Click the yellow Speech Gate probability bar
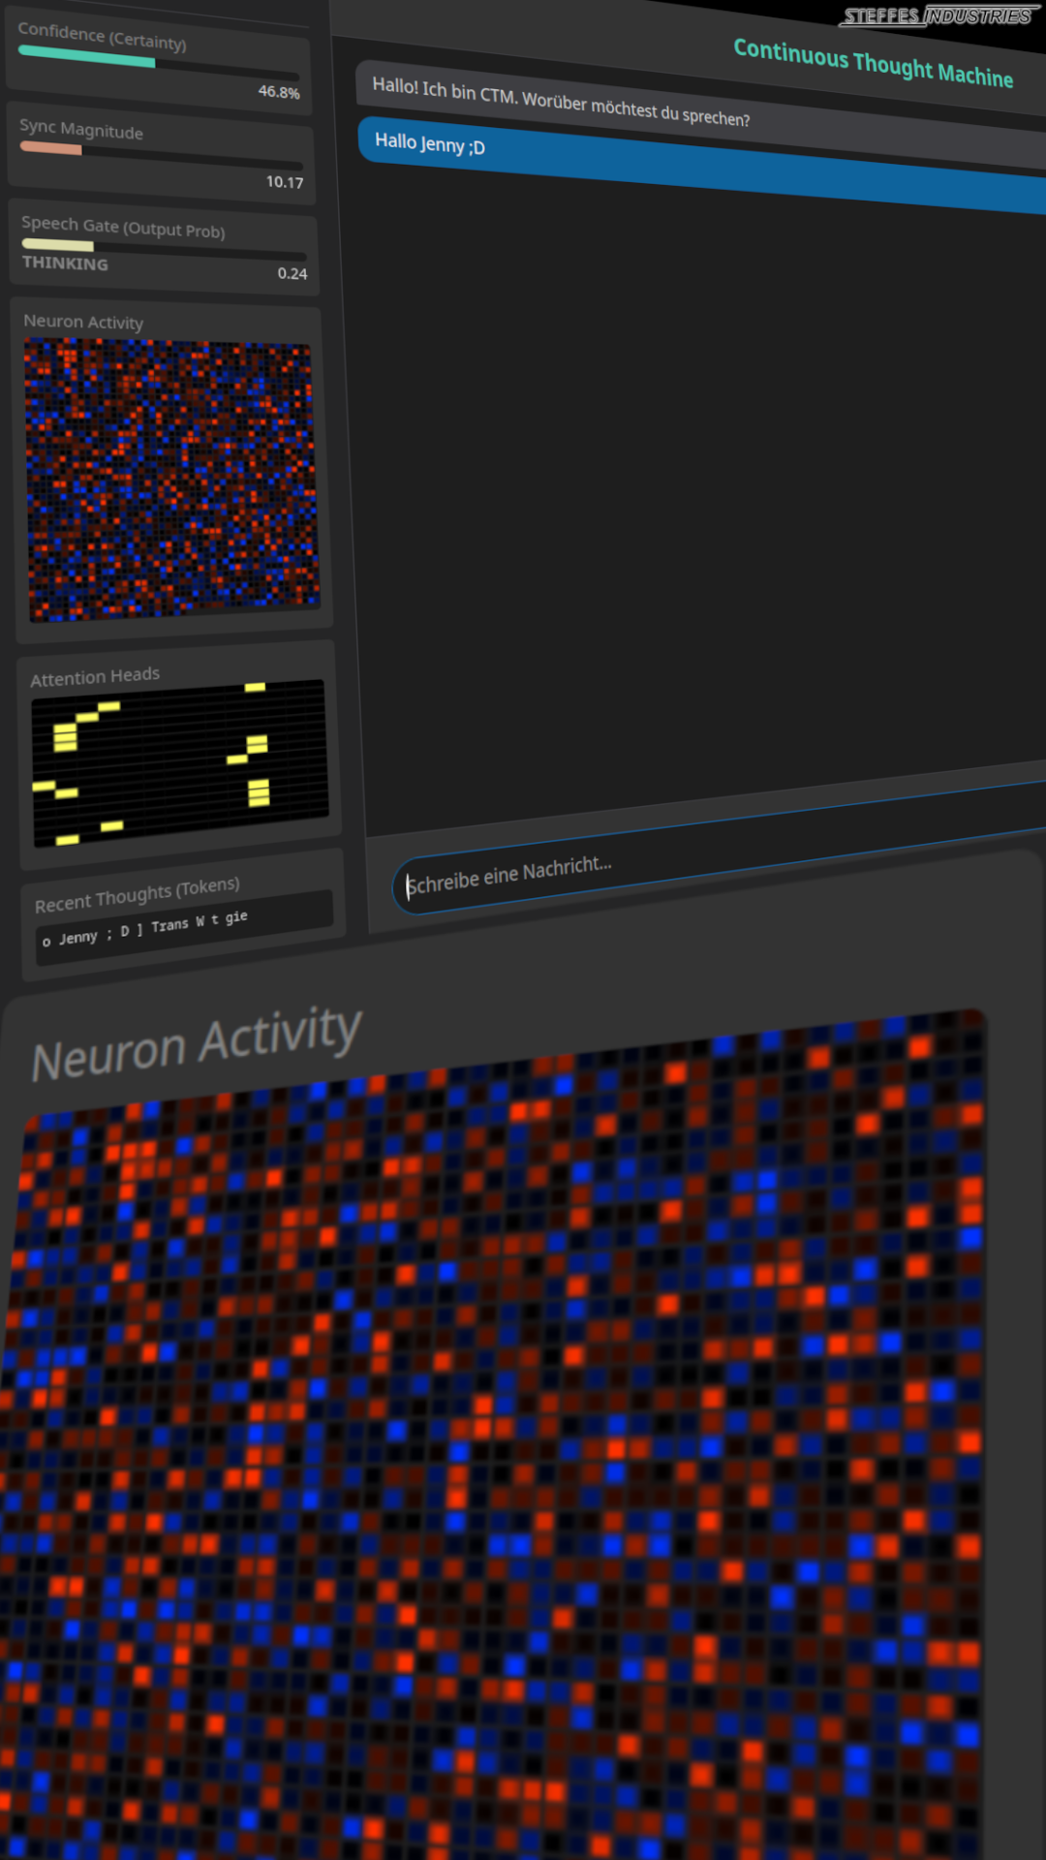 tap(58, 245)
